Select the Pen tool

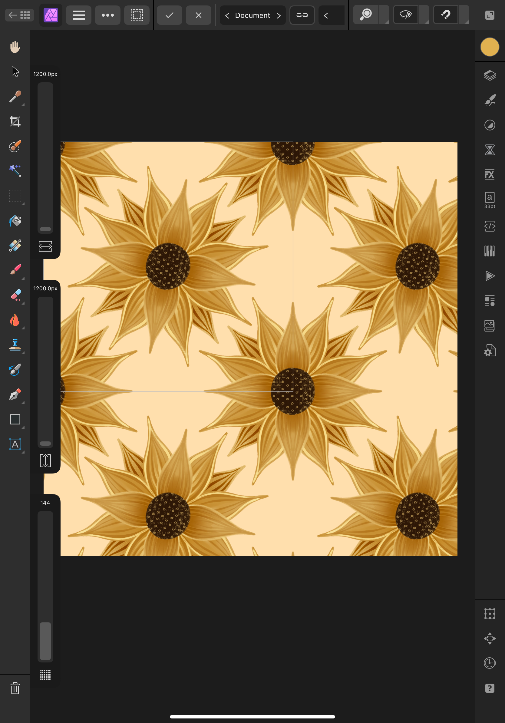pos(15,394)
